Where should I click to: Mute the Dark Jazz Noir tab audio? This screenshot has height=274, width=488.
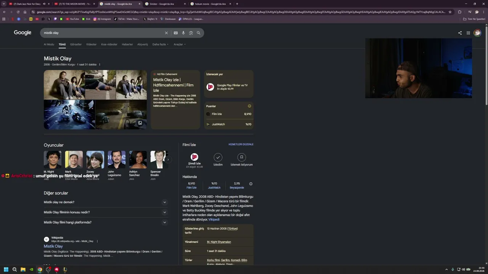pos(44,4)
